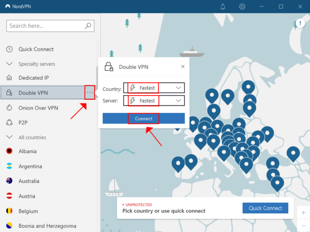Click the P2P icon in sidebar
Screen dimensions: 310x232
9,122
